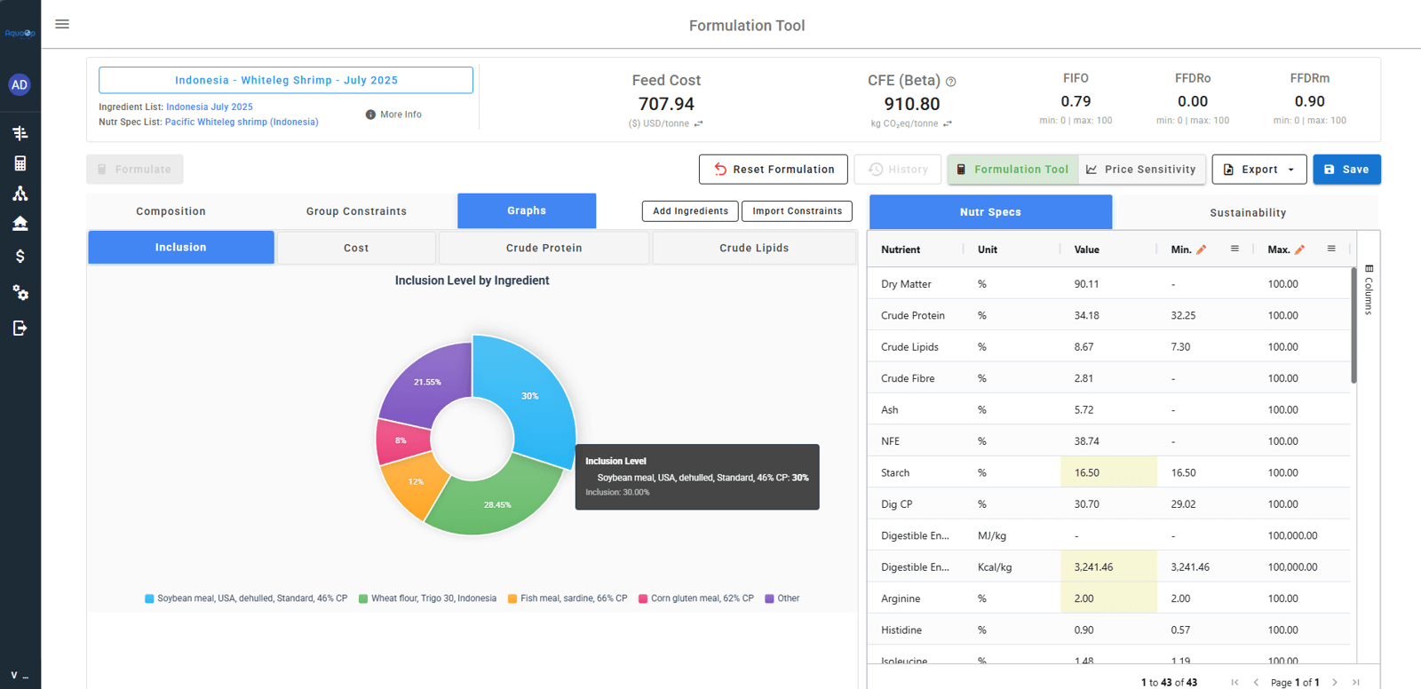Switch to the Composition tab
Screen dimensions: 1421x689
171,211
